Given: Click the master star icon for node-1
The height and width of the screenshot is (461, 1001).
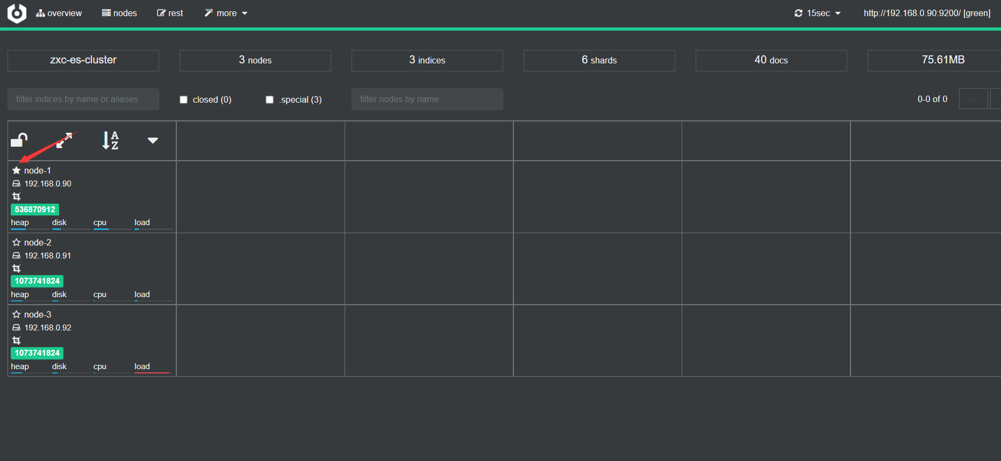Looking at the screenshot, I should click(x=17, y=170).
